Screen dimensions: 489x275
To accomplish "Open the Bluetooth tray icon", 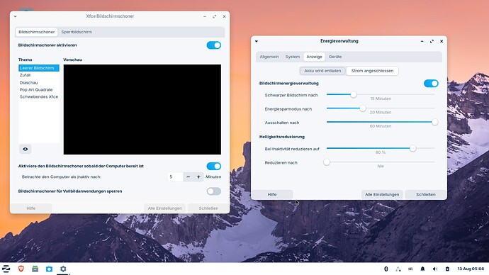I will coord(386,269).
